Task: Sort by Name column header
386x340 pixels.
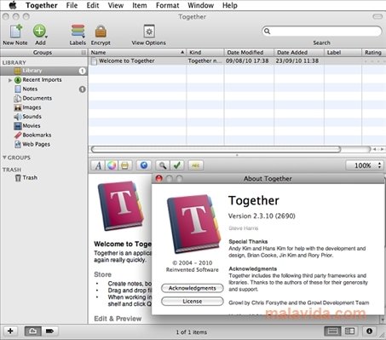Action: (137, 53)
